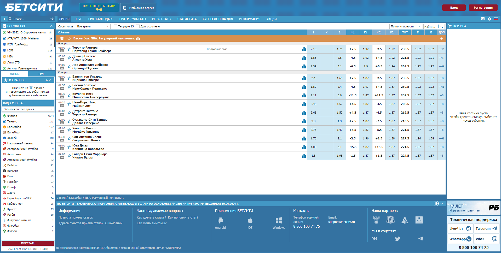Click forward arrow right of search box
This screenshot has width=501, height=253.
coord(52,19)
